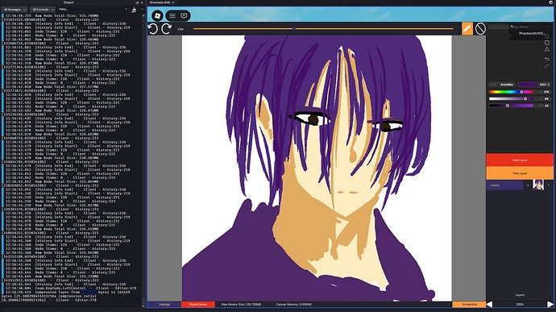Select the Layer1 entry
The height and width of the screenshot is (312, 556).
504,185
